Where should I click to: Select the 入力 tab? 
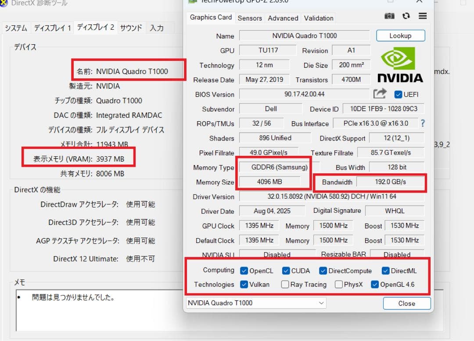(157, 28)
